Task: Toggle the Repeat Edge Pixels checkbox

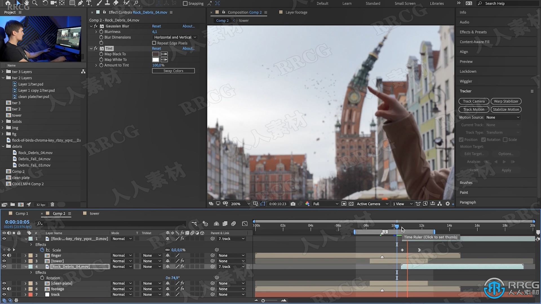Action: coord(154,43)
